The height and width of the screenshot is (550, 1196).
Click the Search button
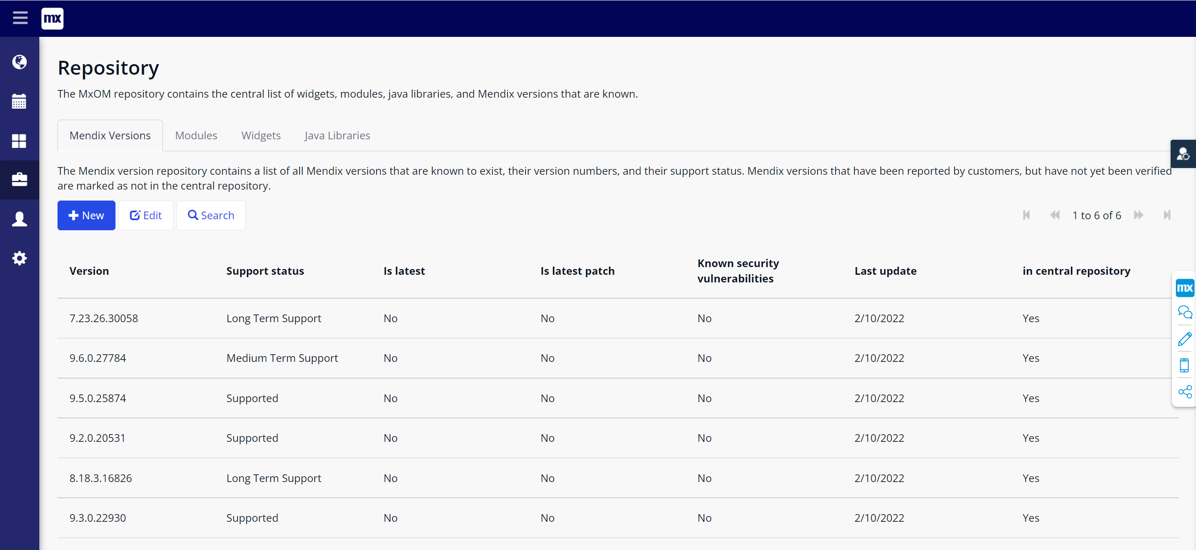[x=211, y=215]
